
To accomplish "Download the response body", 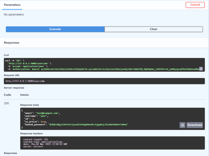I will (x=194, y=125).
